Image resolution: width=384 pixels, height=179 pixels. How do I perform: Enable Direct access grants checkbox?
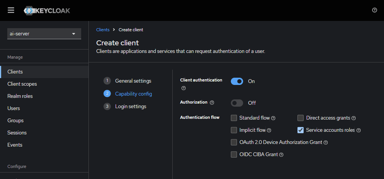tap(301, 118)
